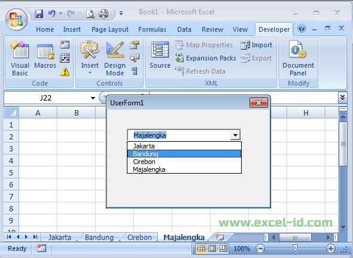The image size is (353, 258).
Task: Switch to the Cirebon sheet tab
Action: click(139, 237)
